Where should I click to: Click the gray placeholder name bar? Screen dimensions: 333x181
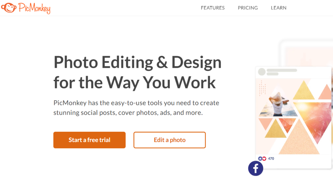pos(282,70)
